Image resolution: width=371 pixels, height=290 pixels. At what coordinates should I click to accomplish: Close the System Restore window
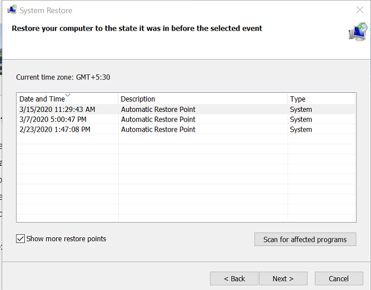click(359, 10)
